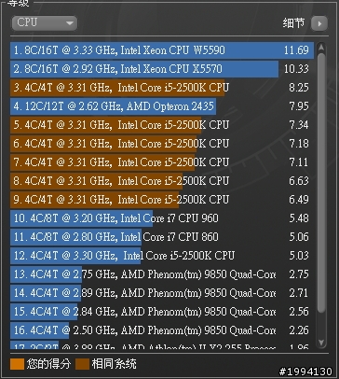Select rank 15 Phenom 9850 2.84 GHz row
This screenshot has height=379, width=339.
pyautogui.click(x=162, y=312)
